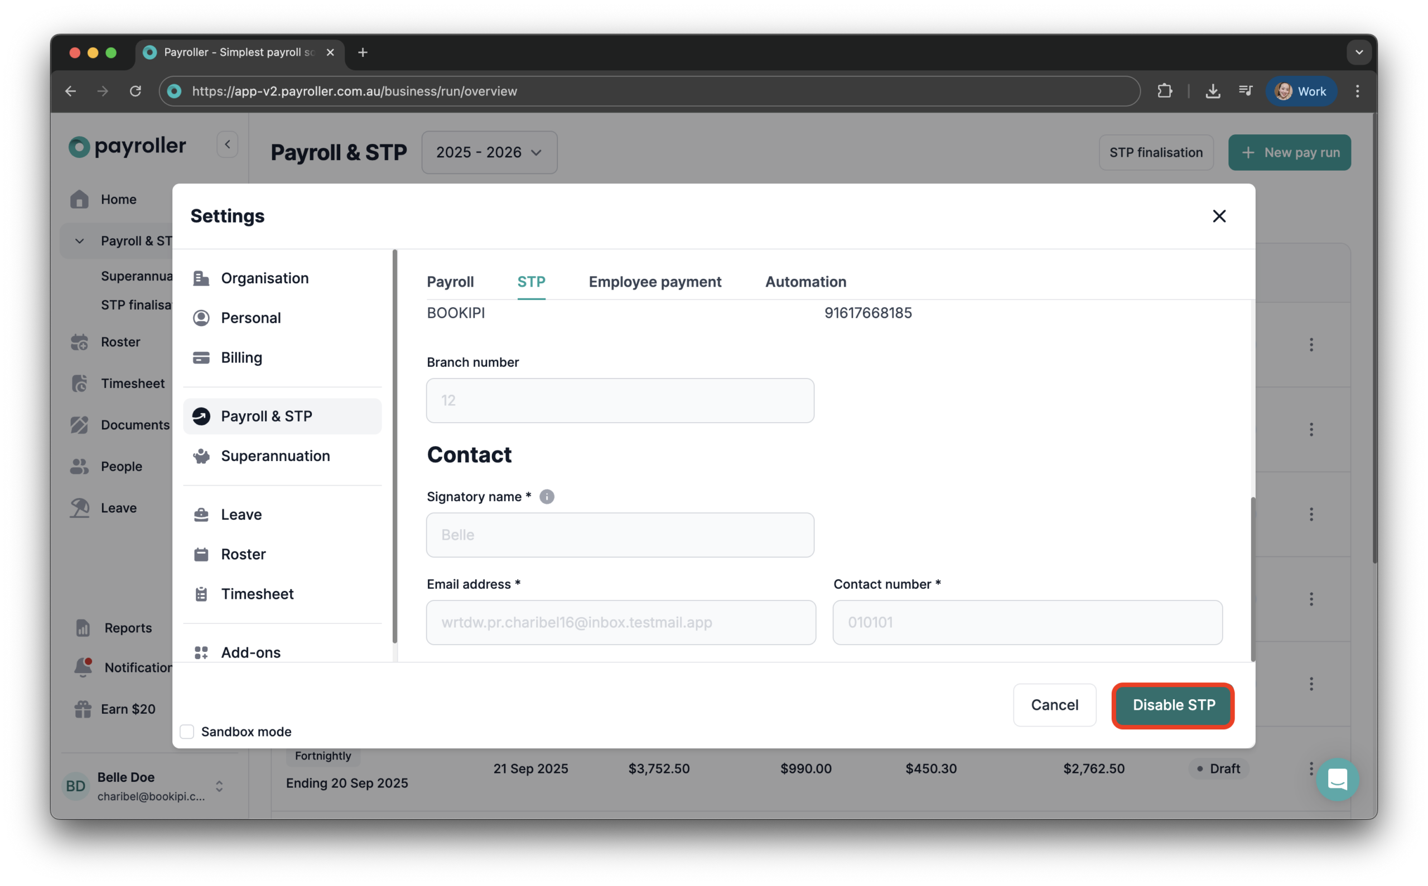Expand Payroll & STP sidebar group

(x=80, y=241)
